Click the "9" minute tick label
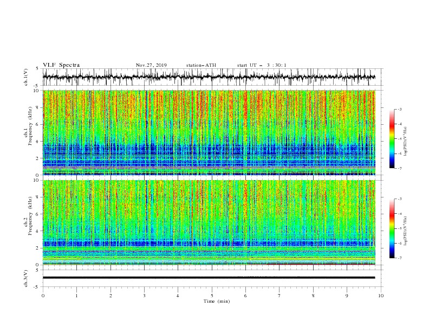Image resolution: width=429 pixels, height=332 pixels. pyautogui.click(x=347, y=296)
